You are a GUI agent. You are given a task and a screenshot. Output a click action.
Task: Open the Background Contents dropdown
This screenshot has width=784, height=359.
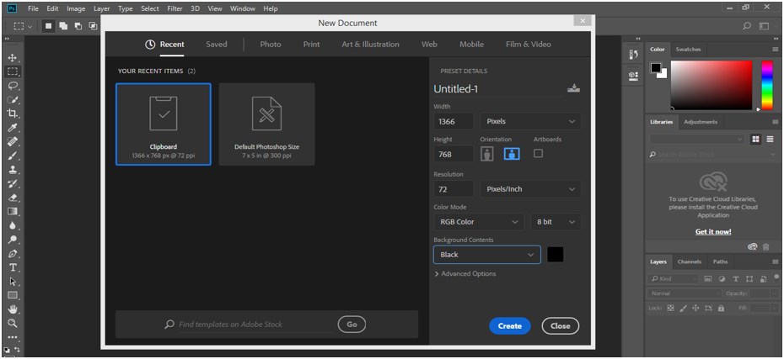tap(487, 254)
